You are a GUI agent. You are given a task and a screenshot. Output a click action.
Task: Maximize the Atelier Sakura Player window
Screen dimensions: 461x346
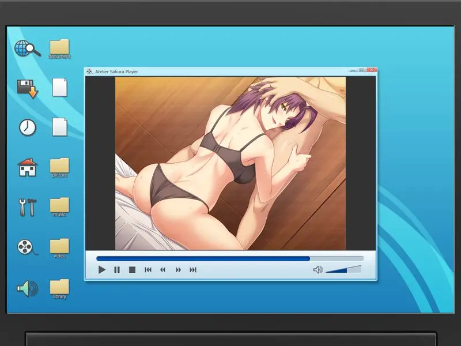[x=362, y=70]
